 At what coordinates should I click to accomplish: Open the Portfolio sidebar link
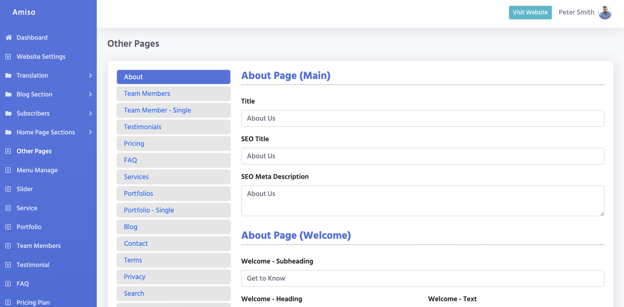pos(29,227)
